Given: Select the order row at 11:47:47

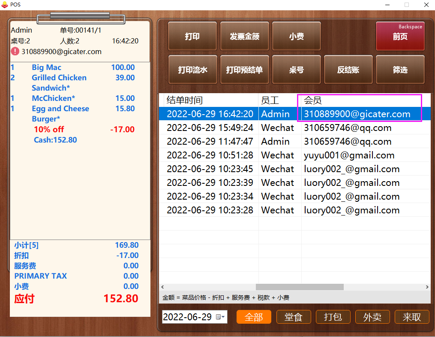Looking at the screenshot, I should click(x=295, y=141).
